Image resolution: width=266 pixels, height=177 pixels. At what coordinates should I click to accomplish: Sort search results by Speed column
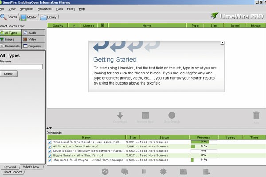coord(235,26)
